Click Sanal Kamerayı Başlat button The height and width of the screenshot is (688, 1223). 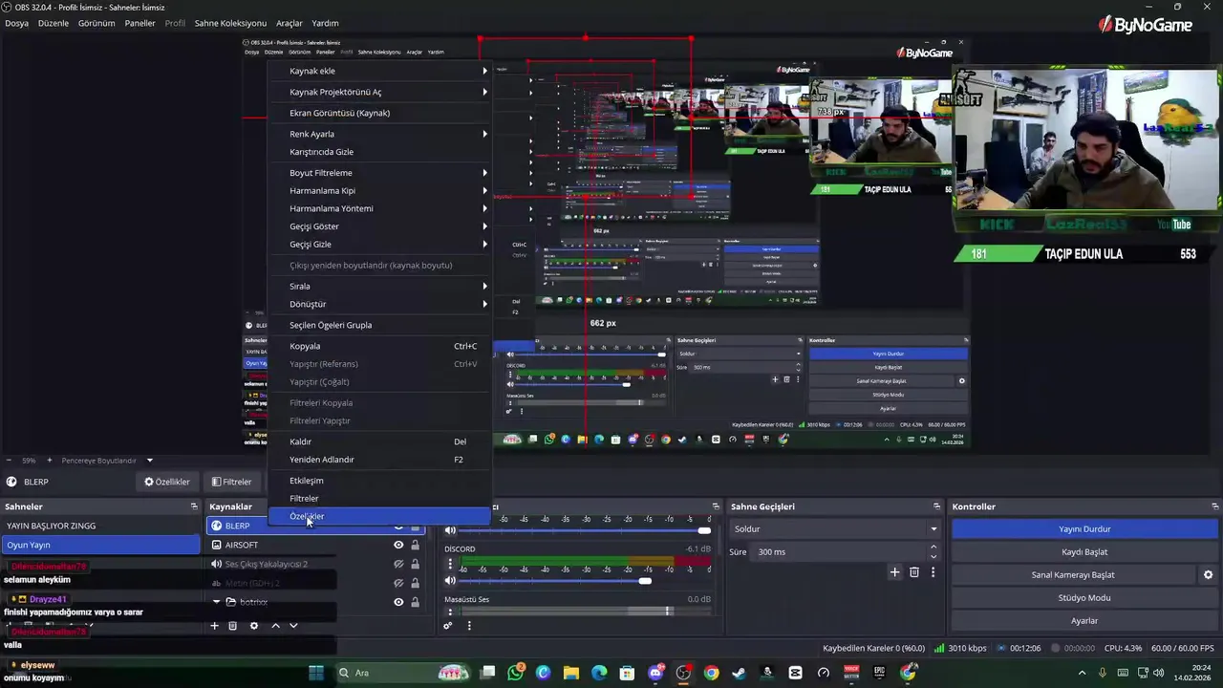pos(1073,575)
